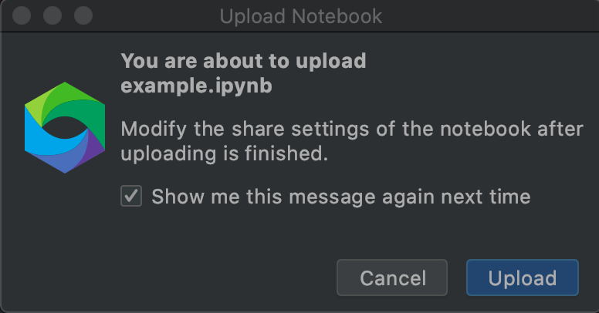Click the 'uploading is finished.' text line
The width and height of the screenshot is (599, 313).
[225, 154]
